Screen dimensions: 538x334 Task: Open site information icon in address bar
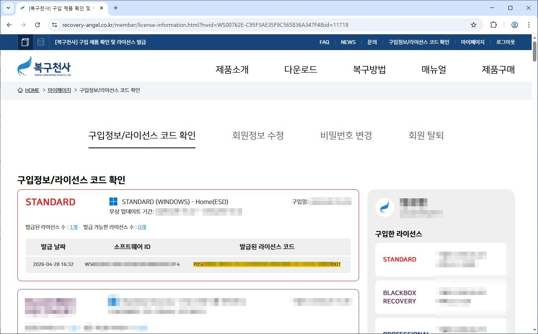[55, 25]
